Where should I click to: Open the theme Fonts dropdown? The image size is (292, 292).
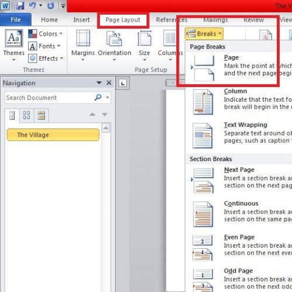(x=44, y=46)
